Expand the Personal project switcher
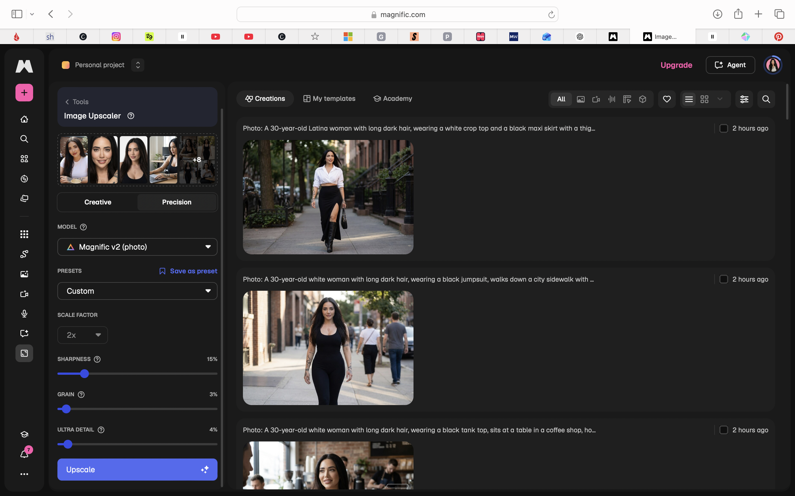 [x=138, y=65]
